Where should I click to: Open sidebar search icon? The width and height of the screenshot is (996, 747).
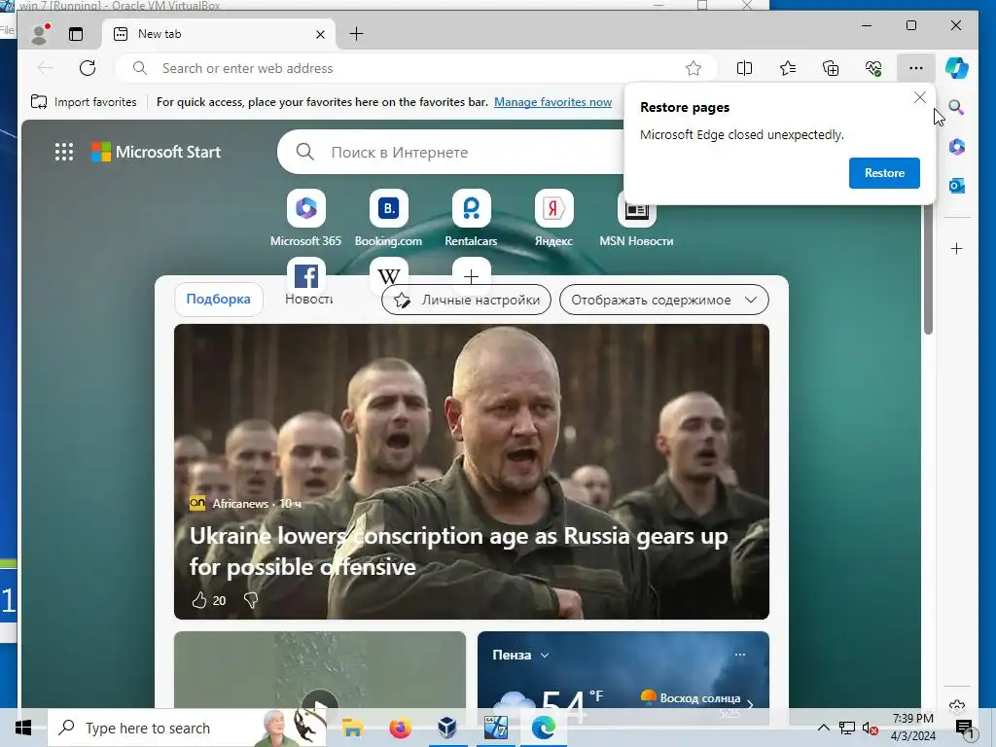(x=957, y=107)
